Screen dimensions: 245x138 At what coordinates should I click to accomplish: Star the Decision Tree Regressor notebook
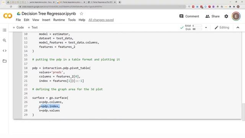(x=81, y=14)
